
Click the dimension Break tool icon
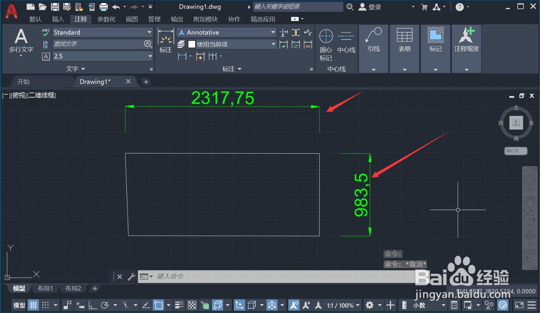tap(284, 32)
